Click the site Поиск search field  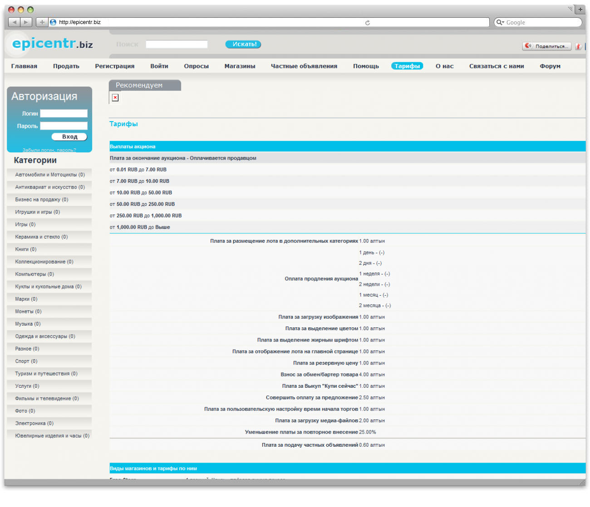(x=177, y=44)
